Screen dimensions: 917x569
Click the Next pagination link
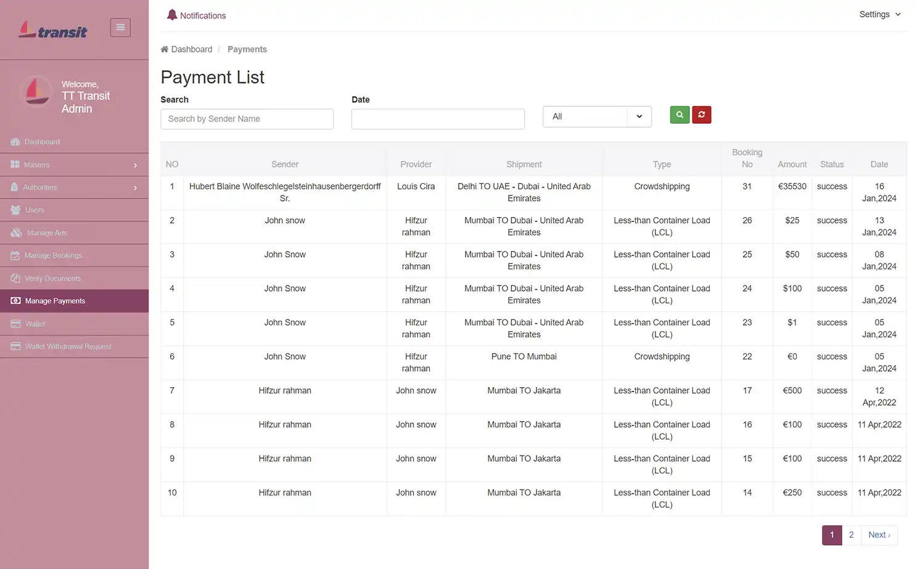pyautogui.click(x=879, y=535)
